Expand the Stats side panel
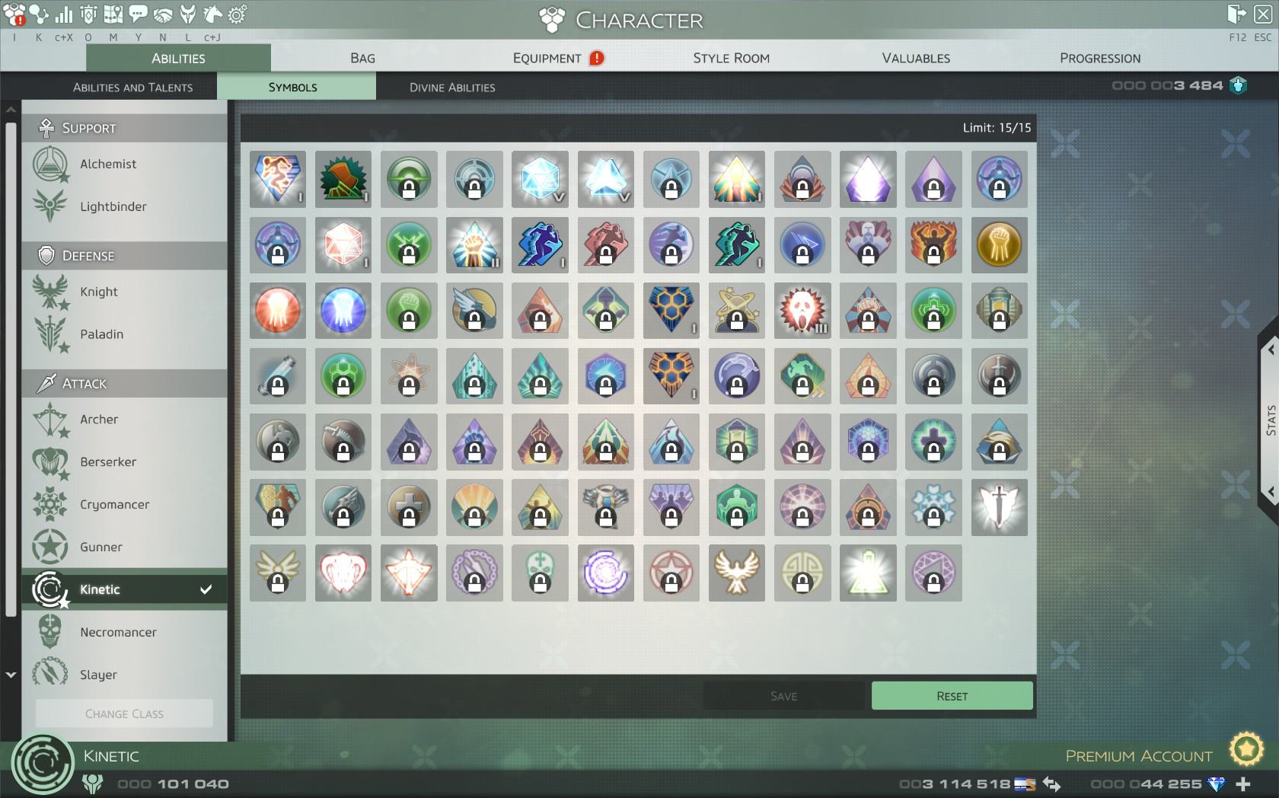This screenshot has height=798, width=1279. click(1269, 420)
